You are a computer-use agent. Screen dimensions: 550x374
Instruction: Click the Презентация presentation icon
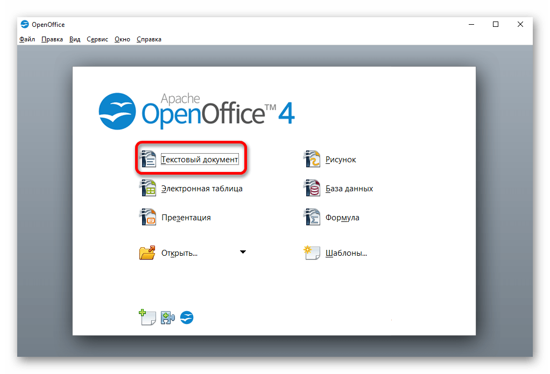pyautogui.click(x=147, y=217)
